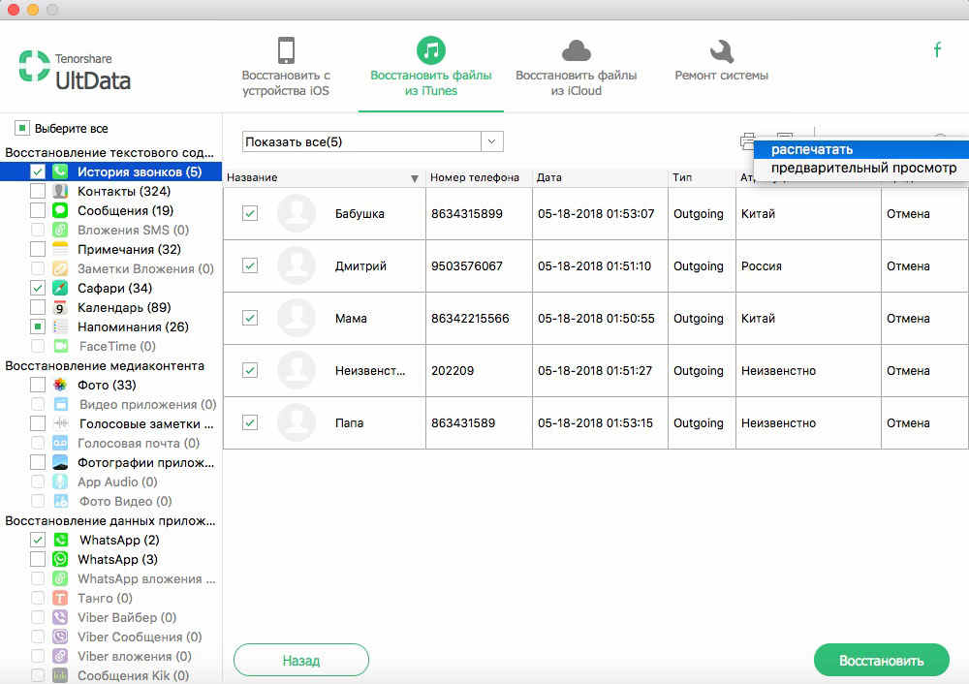Check the Примечания (32) checkbox
Screen dimensions: 969x684
(38, 249)
